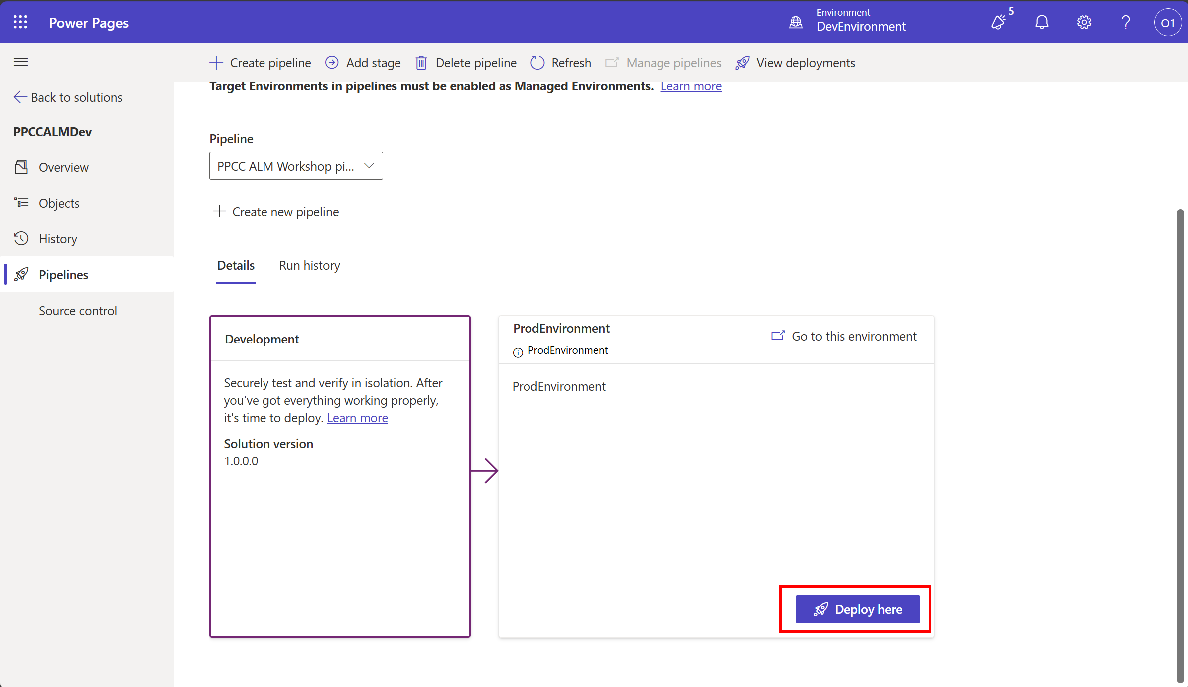Click the notifications bell icon

(x=1042, y=22)
